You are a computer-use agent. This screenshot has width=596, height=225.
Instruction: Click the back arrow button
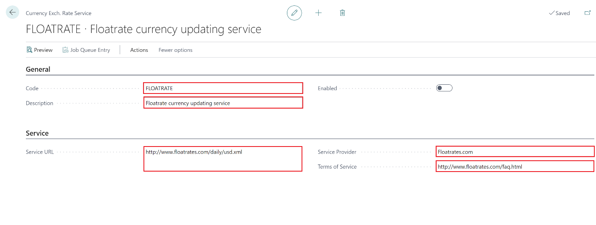pos(13,13)
